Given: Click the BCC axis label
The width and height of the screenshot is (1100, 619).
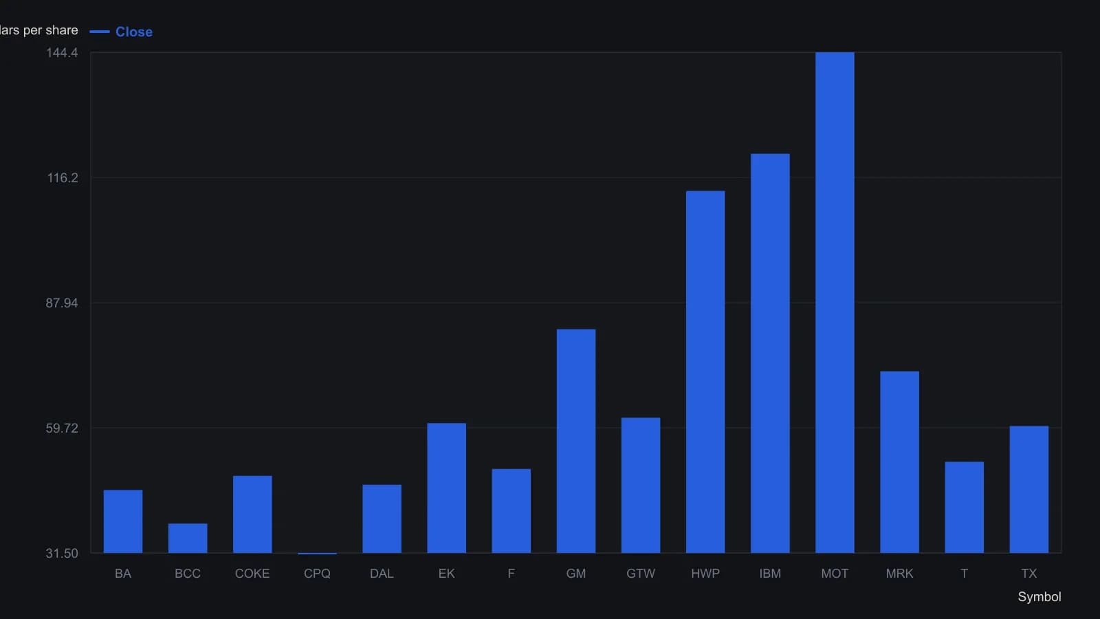Looking at the screenshot, I should coord(188,574).
